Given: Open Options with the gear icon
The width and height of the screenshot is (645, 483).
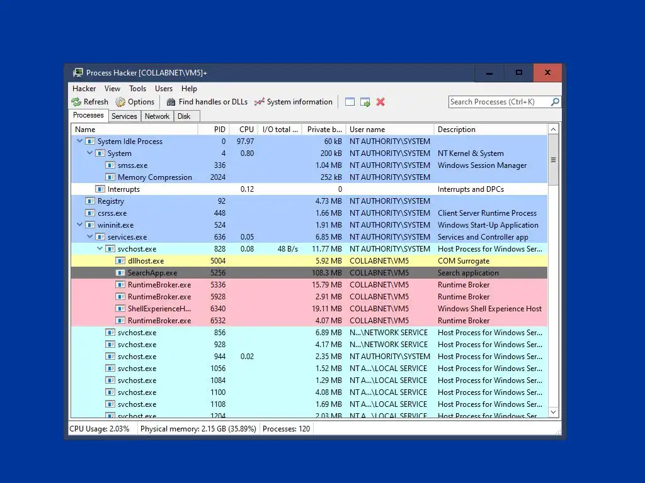Looking at the screenshot, I should coord(120,102).
